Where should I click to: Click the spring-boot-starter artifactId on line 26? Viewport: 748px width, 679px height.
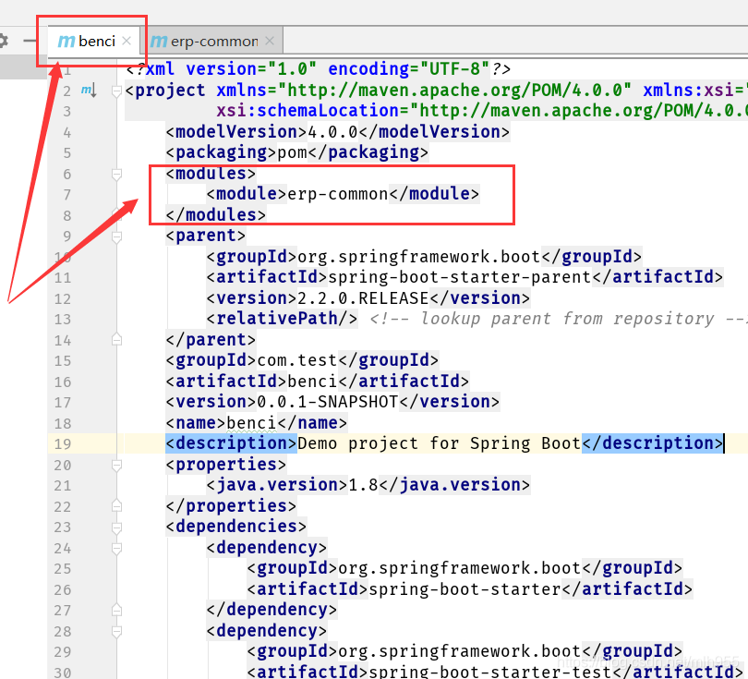(464, 589)
